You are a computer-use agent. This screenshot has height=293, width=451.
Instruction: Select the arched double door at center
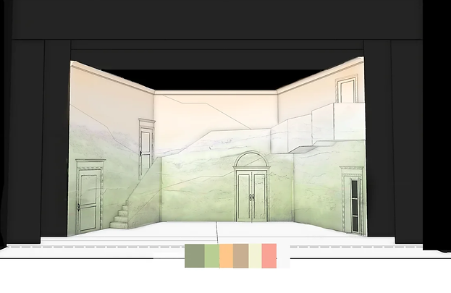coord(252,187)
